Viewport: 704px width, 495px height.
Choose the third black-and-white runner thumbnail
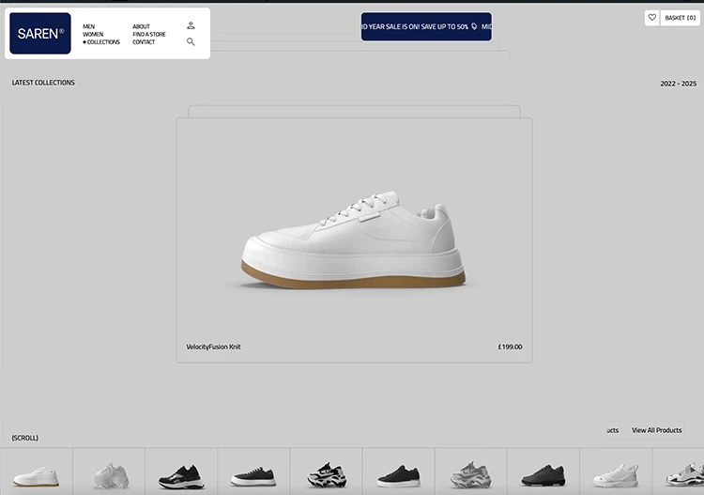(180, 474)
